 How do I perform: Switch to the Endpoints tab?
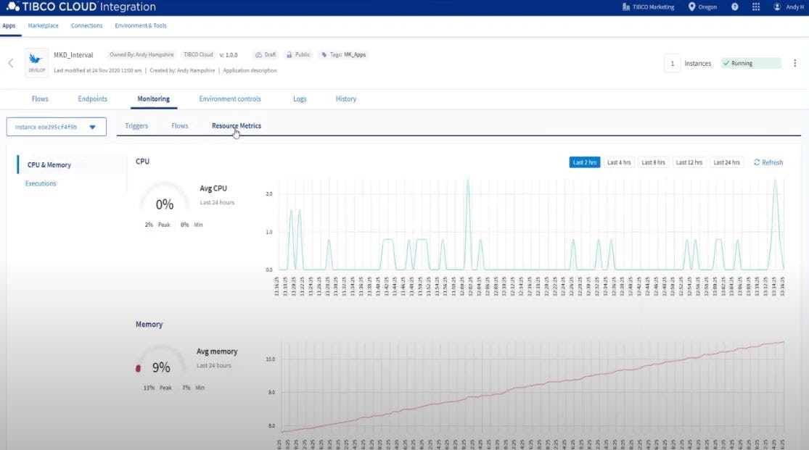[92, 99]
